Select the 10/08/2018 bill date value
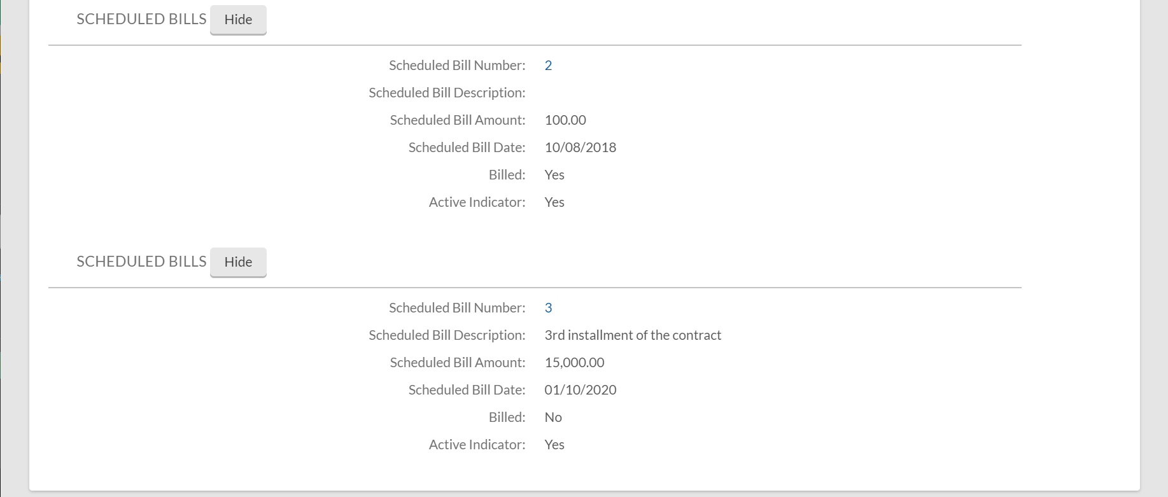Viewport: 1168px width, 497px height. click(x=580, y=148)
